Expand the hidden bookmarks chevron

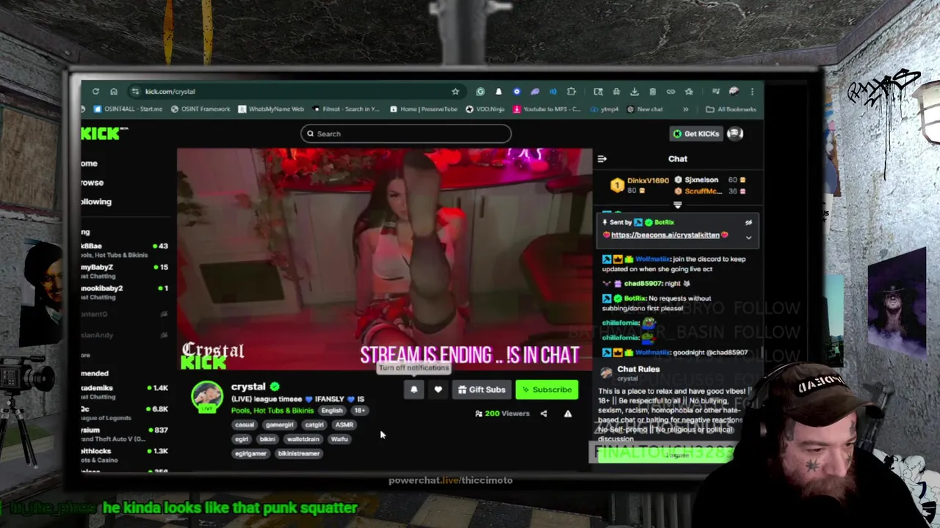point(686,109)
